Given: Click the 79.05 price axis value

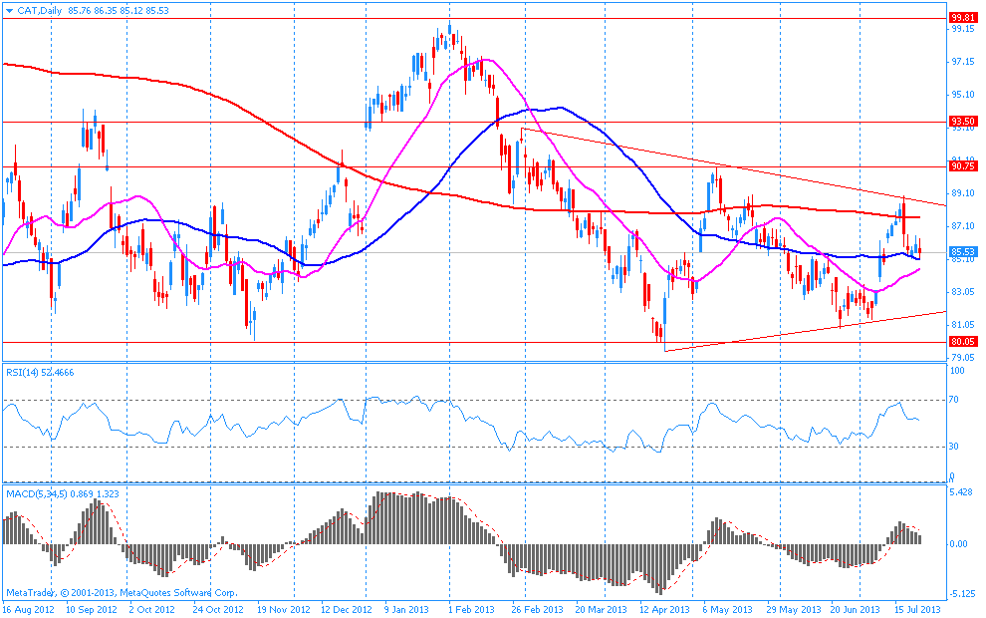Looking at the screenshot, I should tap(963, 358).
